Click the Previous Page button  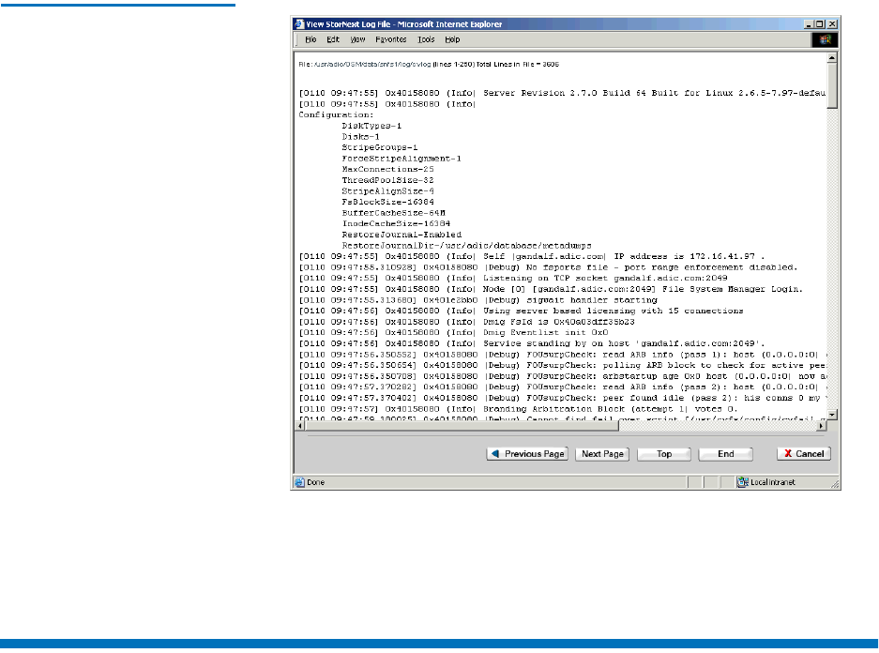pyautogui.click(x=527, y=454)
